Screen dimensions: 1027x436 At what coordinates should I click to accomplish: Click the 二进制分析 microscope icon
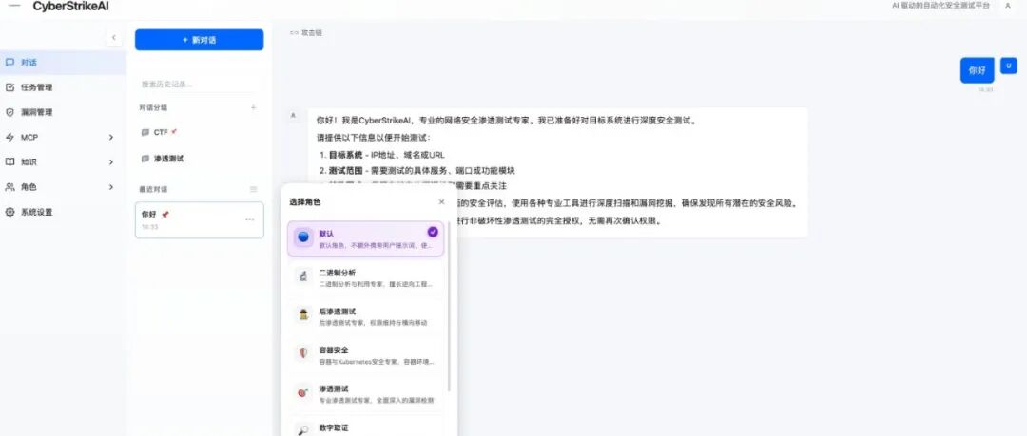pyautogui.click(x=302, y=276)
